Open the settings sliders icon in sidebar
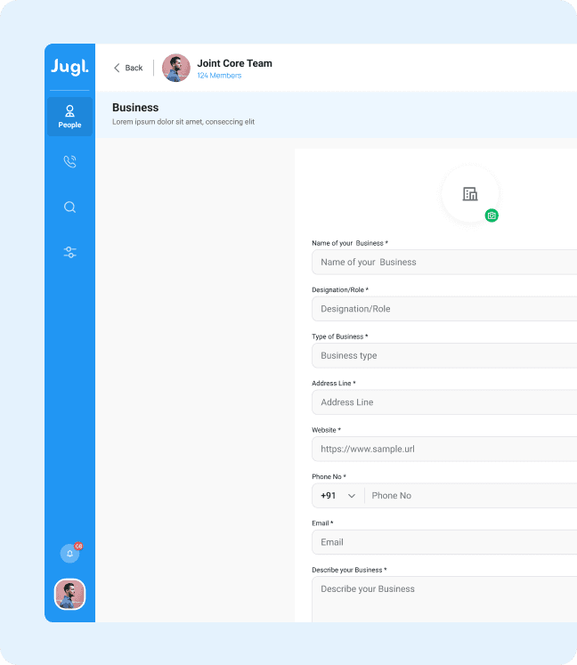 69,253
